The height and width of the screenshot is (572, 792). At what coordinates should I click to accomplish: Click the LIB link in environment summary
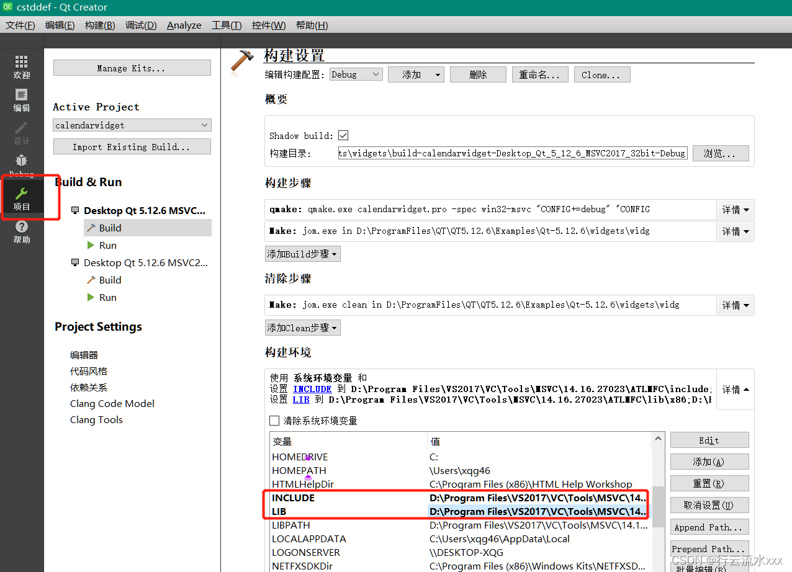pos(301,400)
